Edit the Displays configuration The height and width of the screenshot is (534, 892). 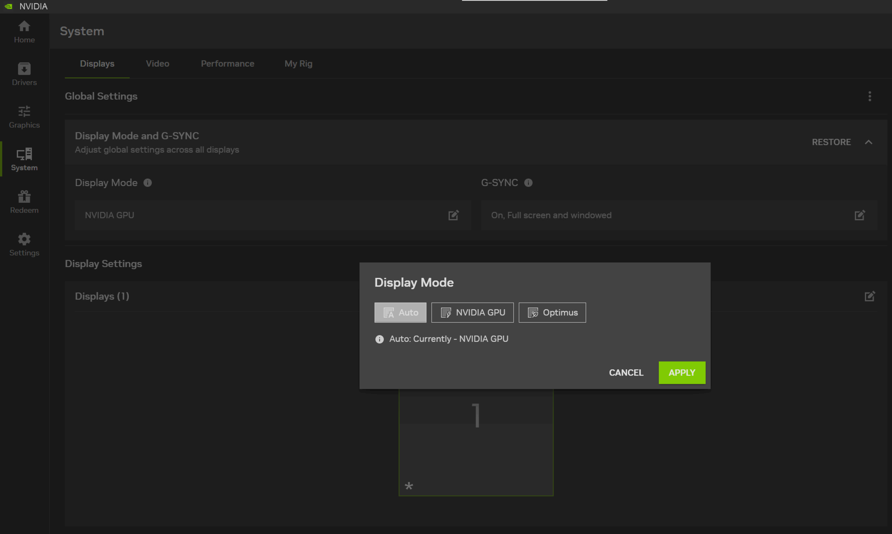point(870,296)
